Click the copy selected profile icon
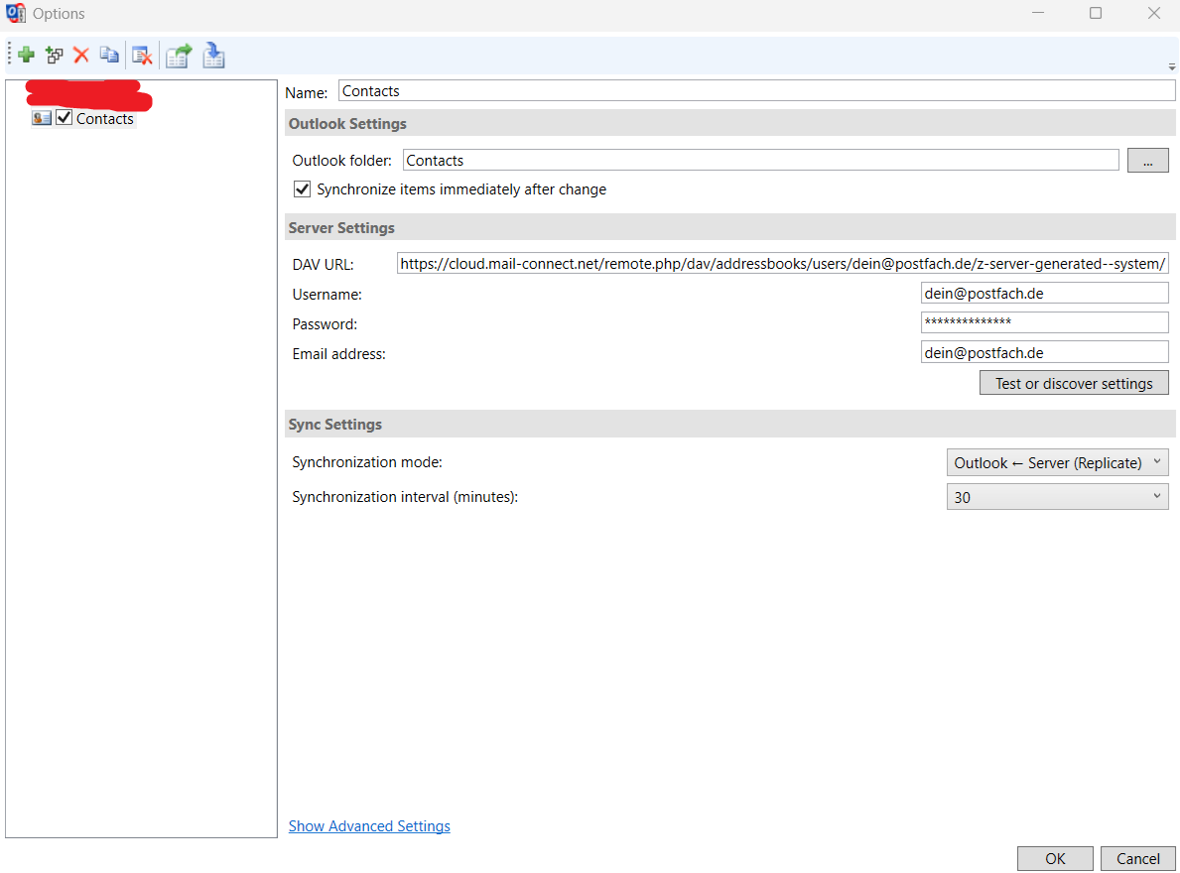The width and height of the screenshot is (1180, 873). click(x=109, y=56)
